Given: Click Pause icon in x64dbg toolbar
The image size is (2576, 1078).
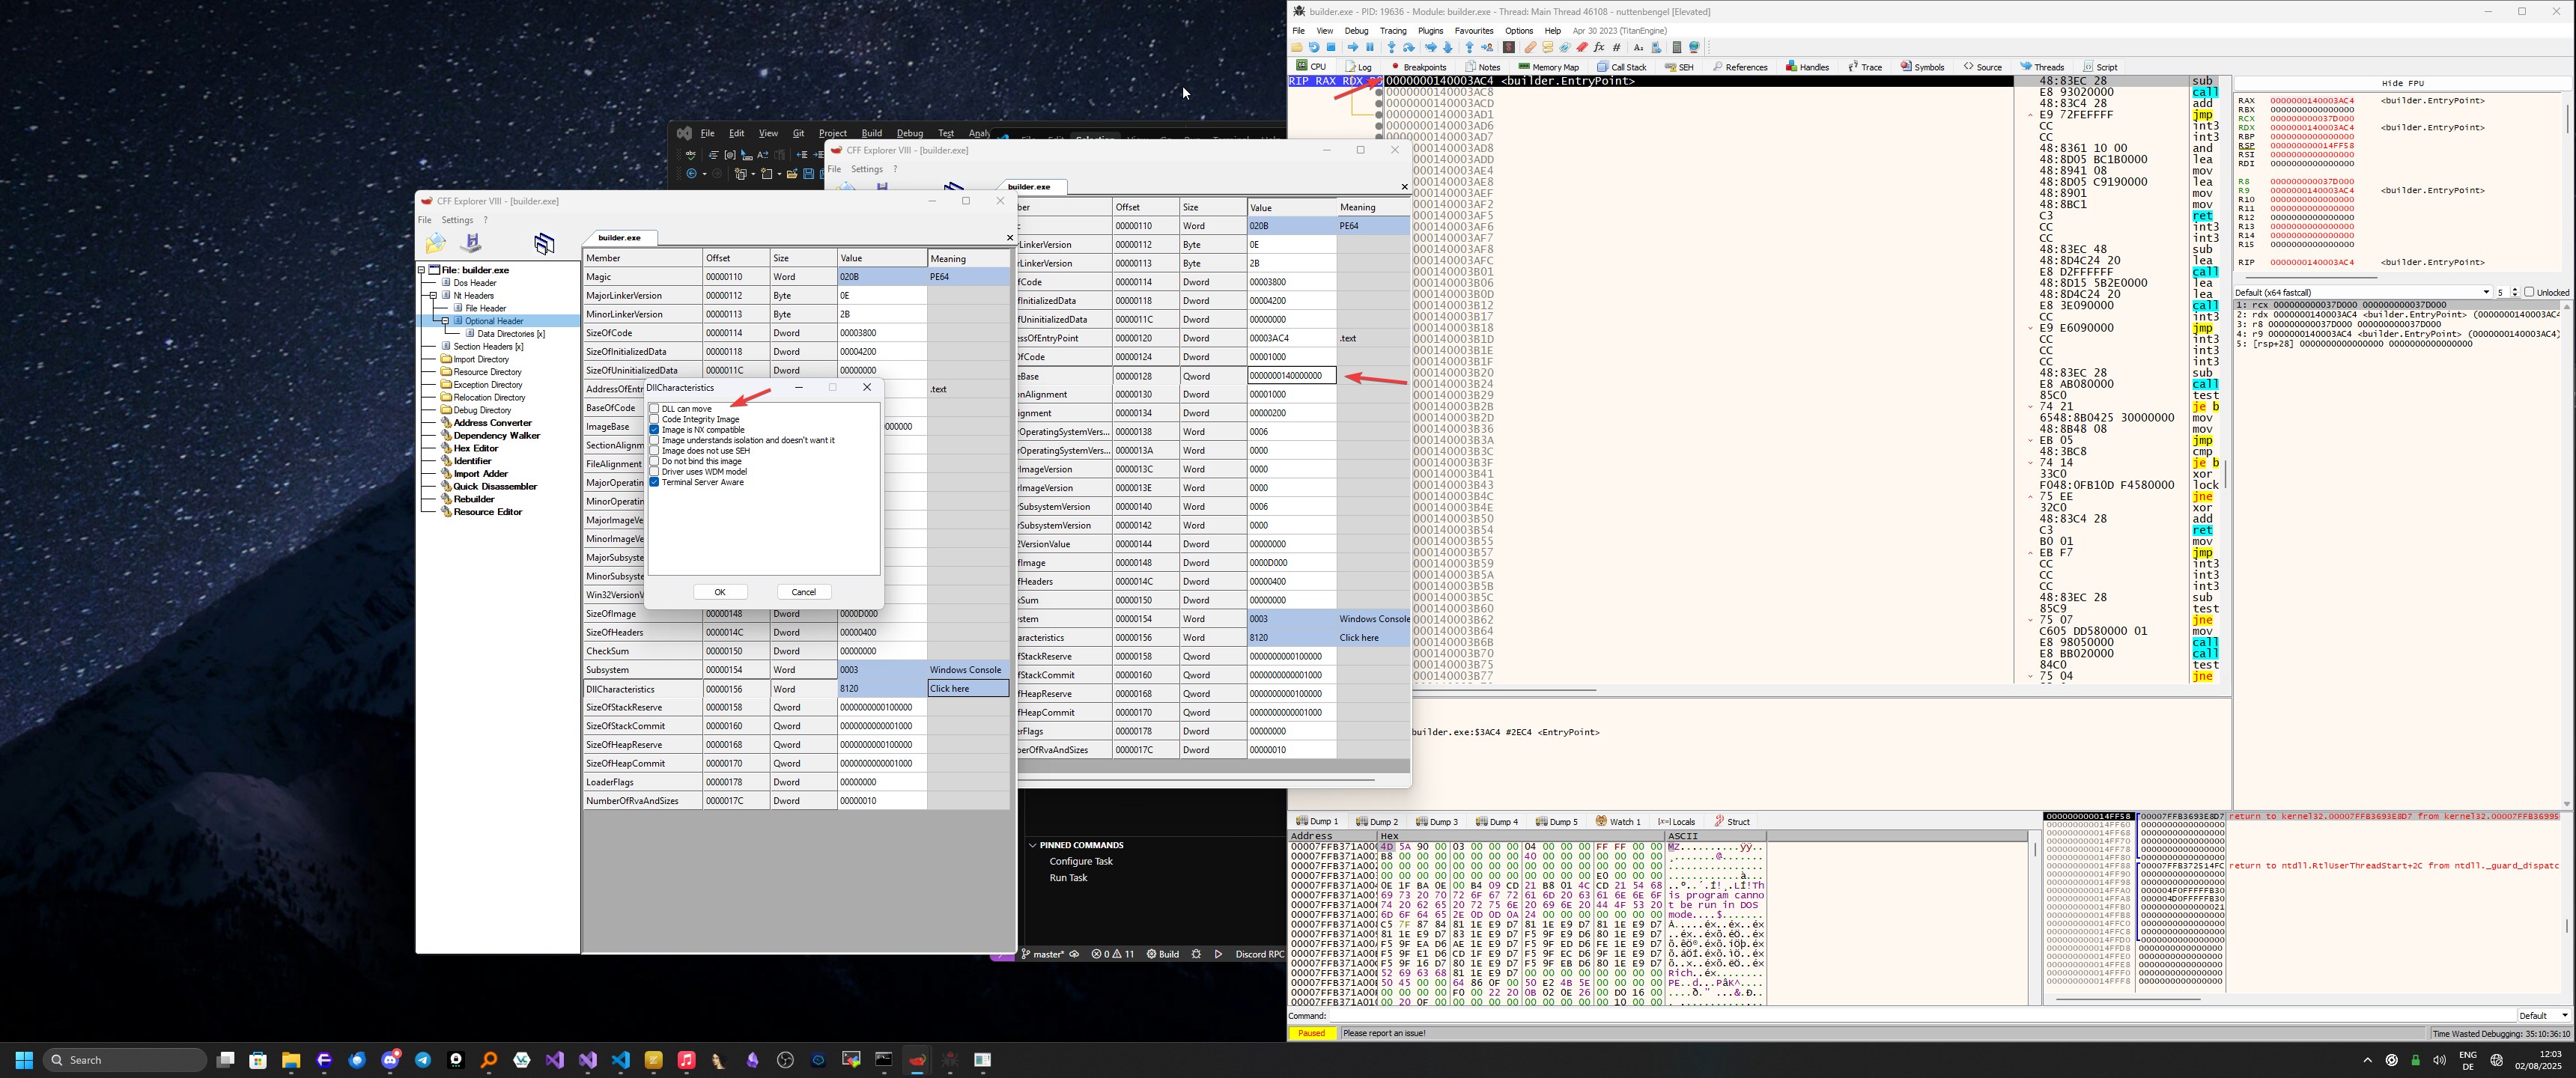Looking at the screenshot, I should [1370, 47].
